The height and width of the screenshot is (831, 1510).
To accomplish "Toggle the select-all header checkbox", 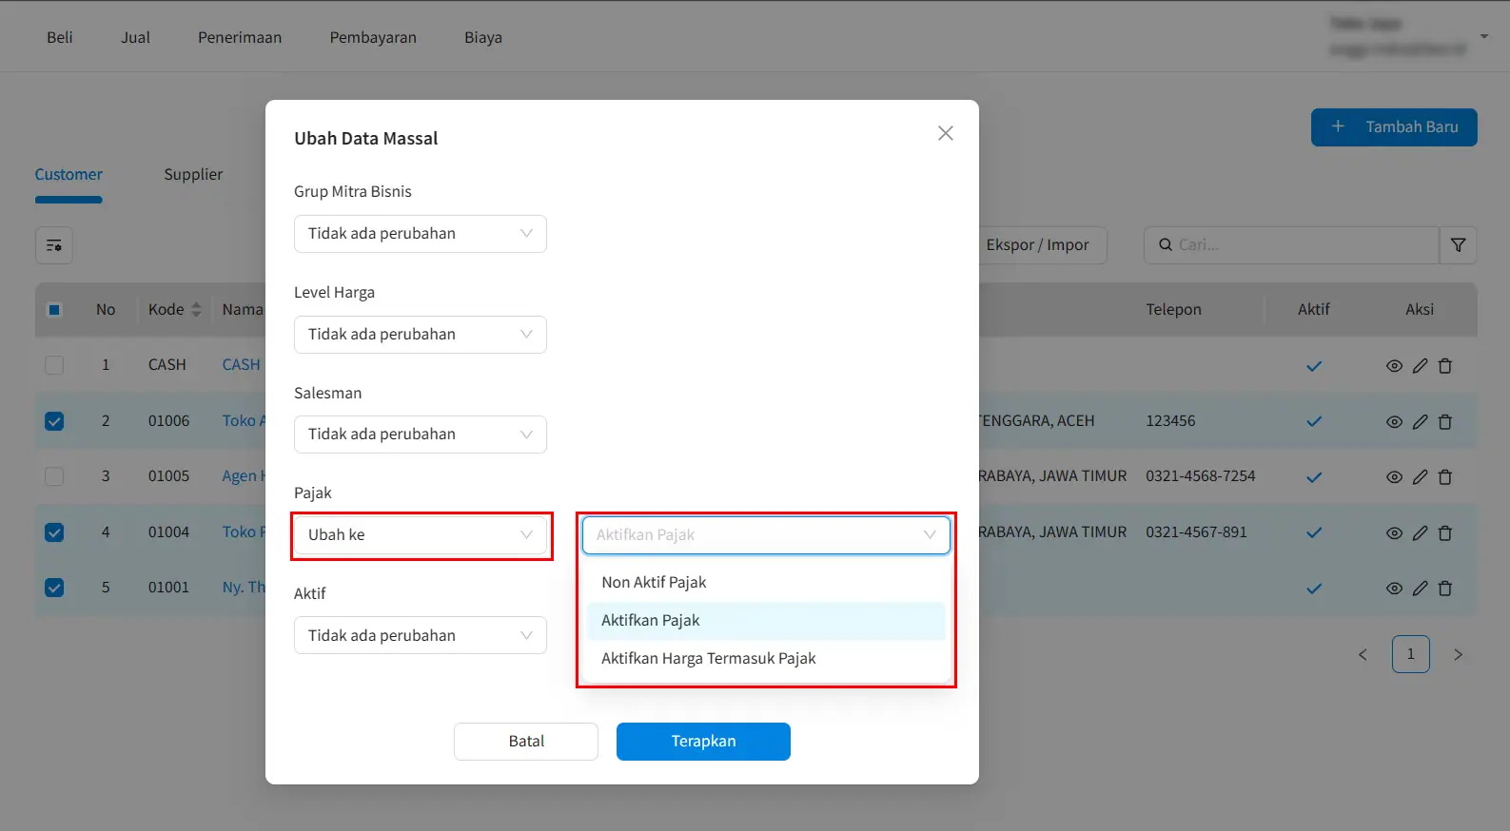I will click(54, 309).
